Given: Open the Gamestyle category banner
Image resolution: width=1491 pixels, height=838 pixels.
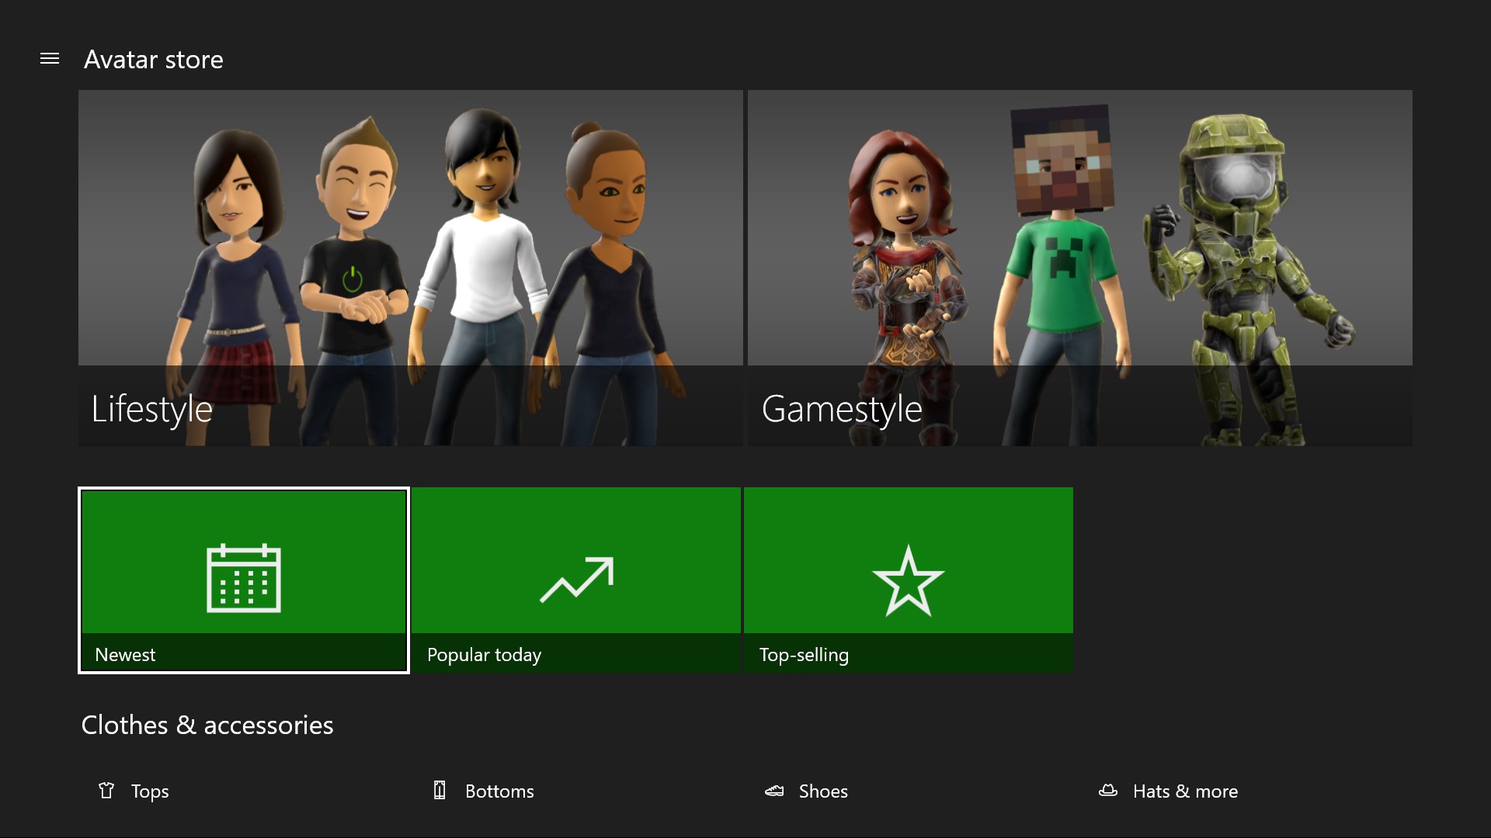Looking at the screenshot, I should 1079,268.
